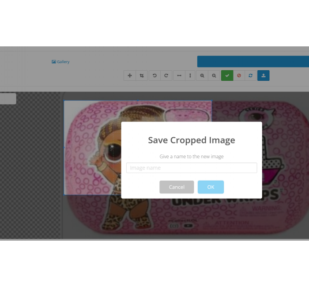This screenshot has width=309, height=287.
Task: Click the 'Save Cropped Image' heading
Action: point(192,140)
